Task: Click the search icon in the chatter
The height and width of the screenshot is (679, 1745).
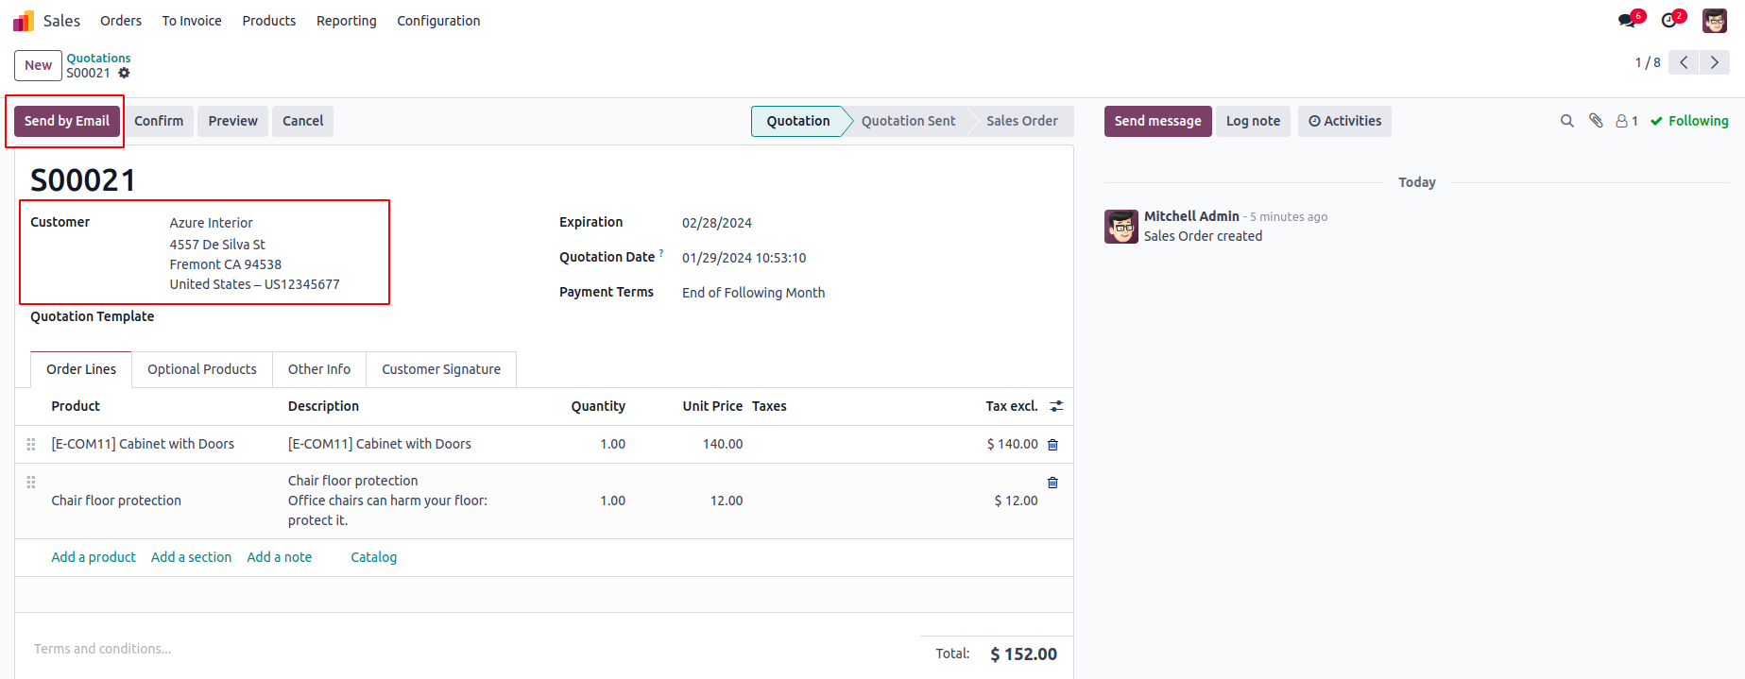Action: point(1566,121)
